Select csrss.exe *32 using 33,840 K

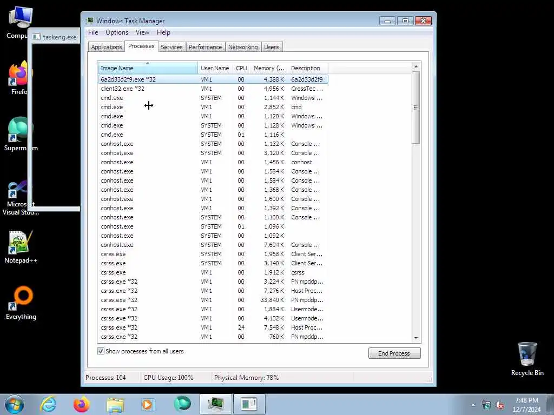(x=213, y=299)
